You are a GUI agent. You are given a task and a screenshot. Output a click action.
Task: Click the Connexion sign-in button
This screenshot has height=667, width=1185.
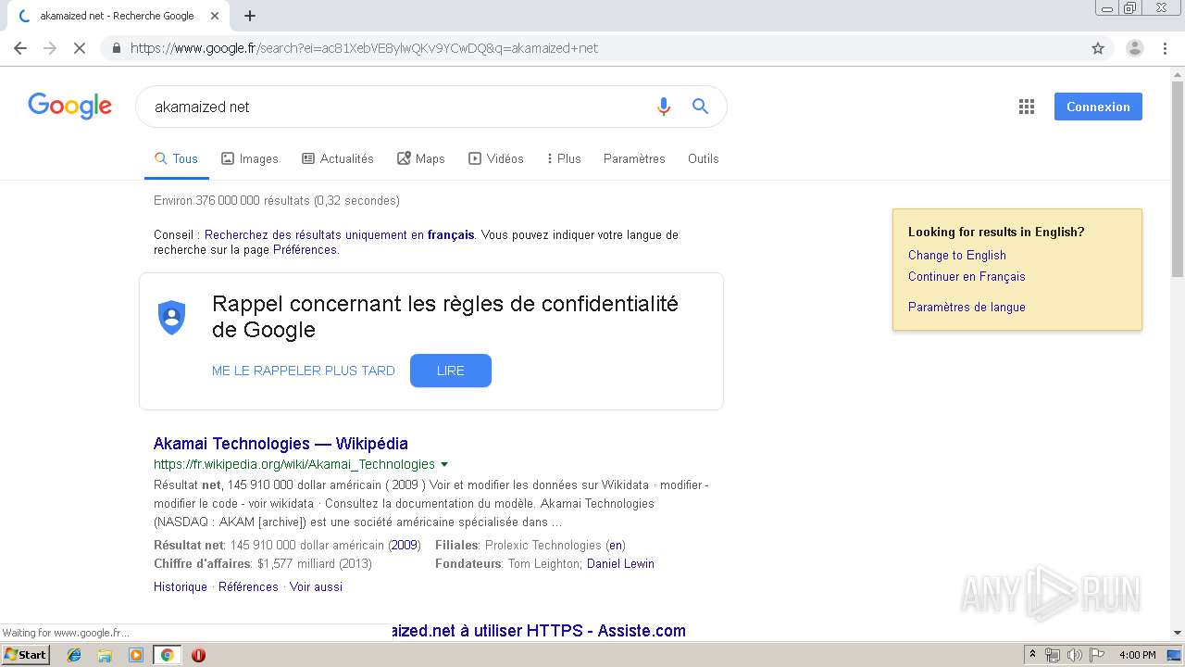[x=1098, y=107]
